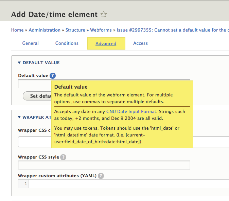Image resolution: width=229 pixels, height=201 pixels.
Task: Open the Conditions tab
Action: point(67,43)
